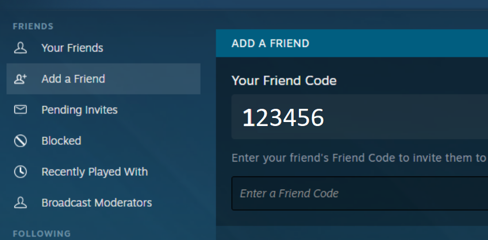Click the dark strip above FRIENDS header

click(244, 5)
